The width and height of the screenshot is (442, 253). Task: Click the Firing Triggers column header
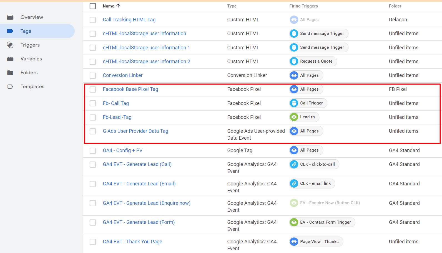(x=304, y=6)
